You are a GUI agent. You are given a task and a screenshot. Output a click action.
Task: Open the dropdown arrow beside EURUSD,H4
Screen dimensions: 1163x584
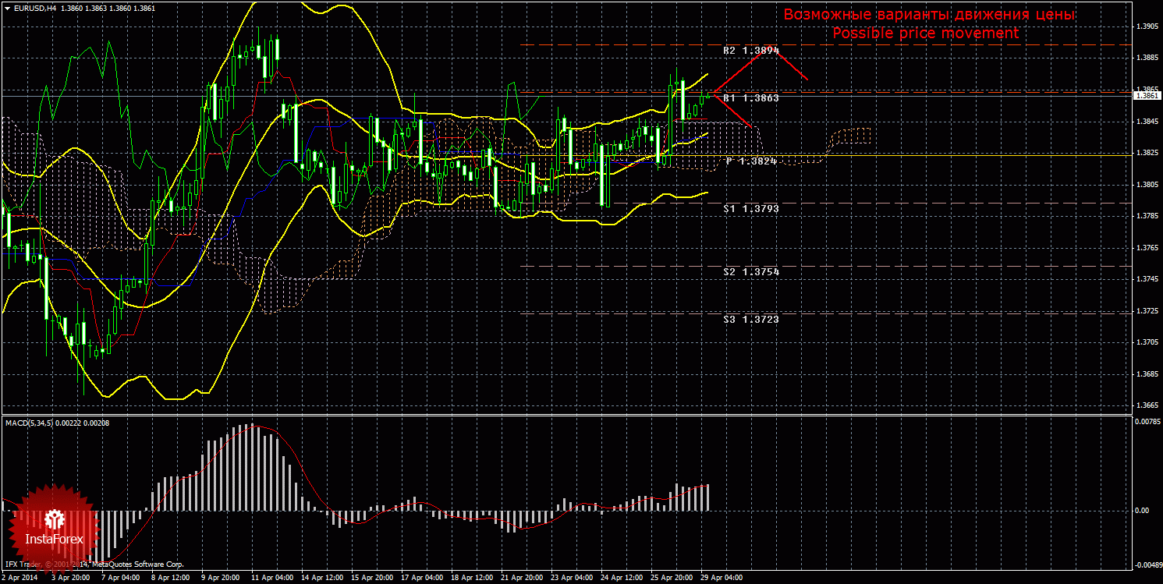pyautogui.click(x=6, y=7)
